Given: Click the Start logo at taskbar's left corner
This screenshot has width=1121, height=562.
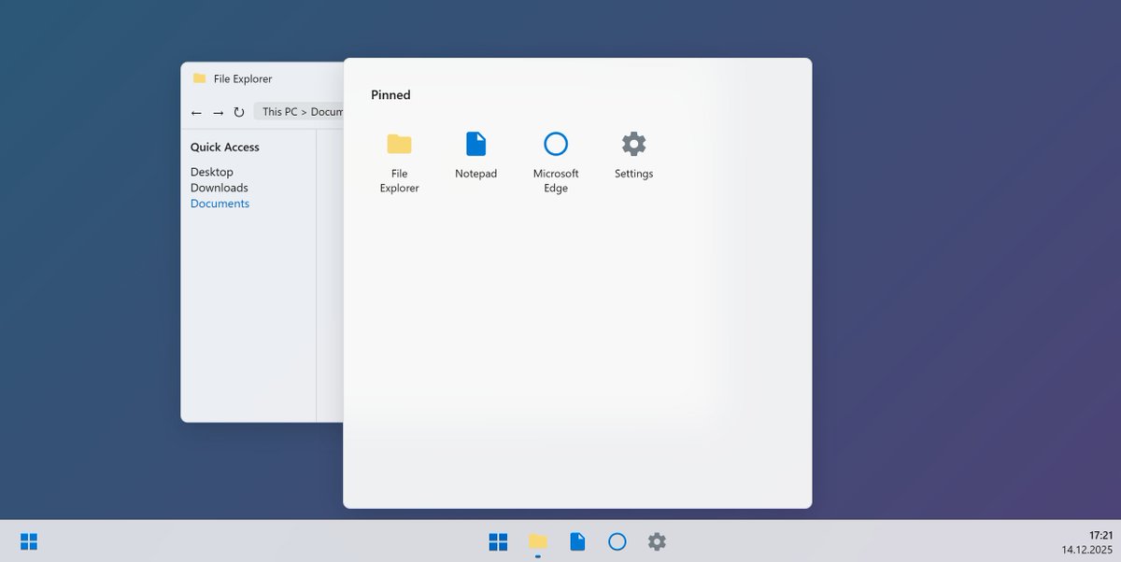Looking at the screenshot, I should [x=29, y=541].
